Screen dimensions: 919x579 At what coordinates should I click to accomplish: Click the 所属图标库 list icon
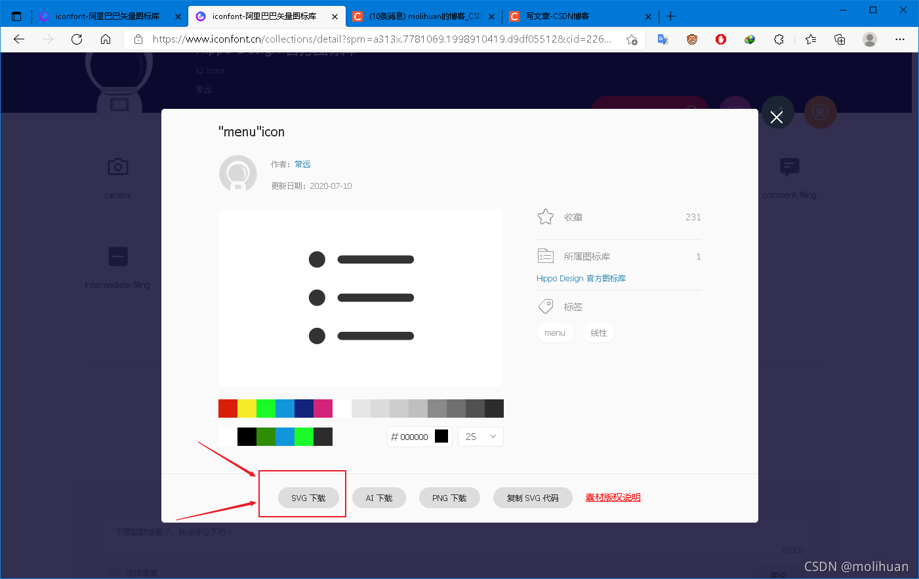[546, 256]
